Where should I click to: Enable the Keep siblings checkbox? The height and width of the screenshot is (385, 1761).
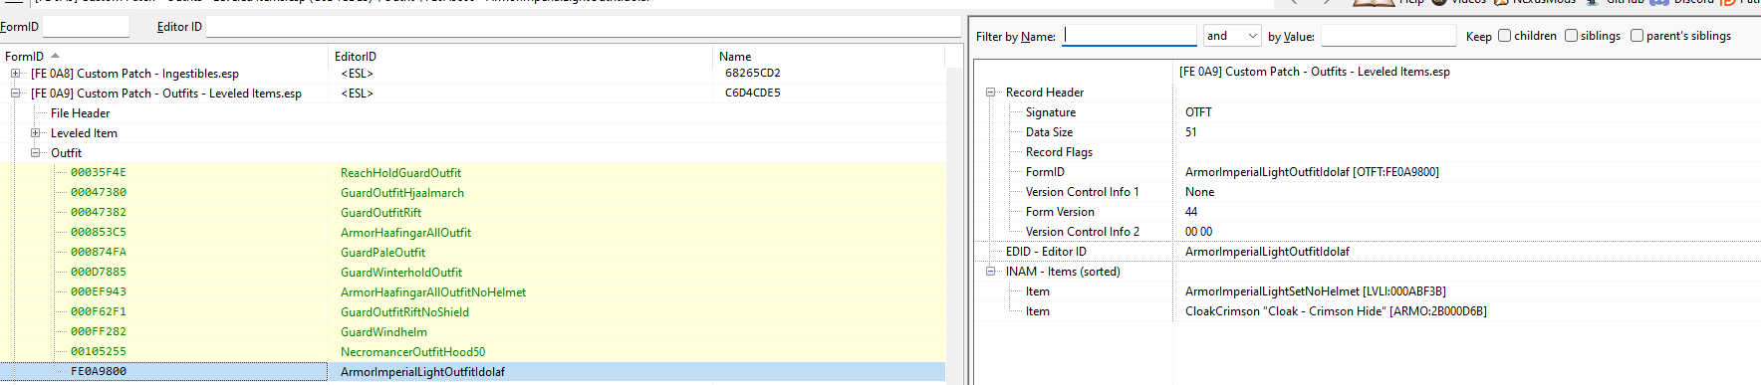[x=1571, y=36]
